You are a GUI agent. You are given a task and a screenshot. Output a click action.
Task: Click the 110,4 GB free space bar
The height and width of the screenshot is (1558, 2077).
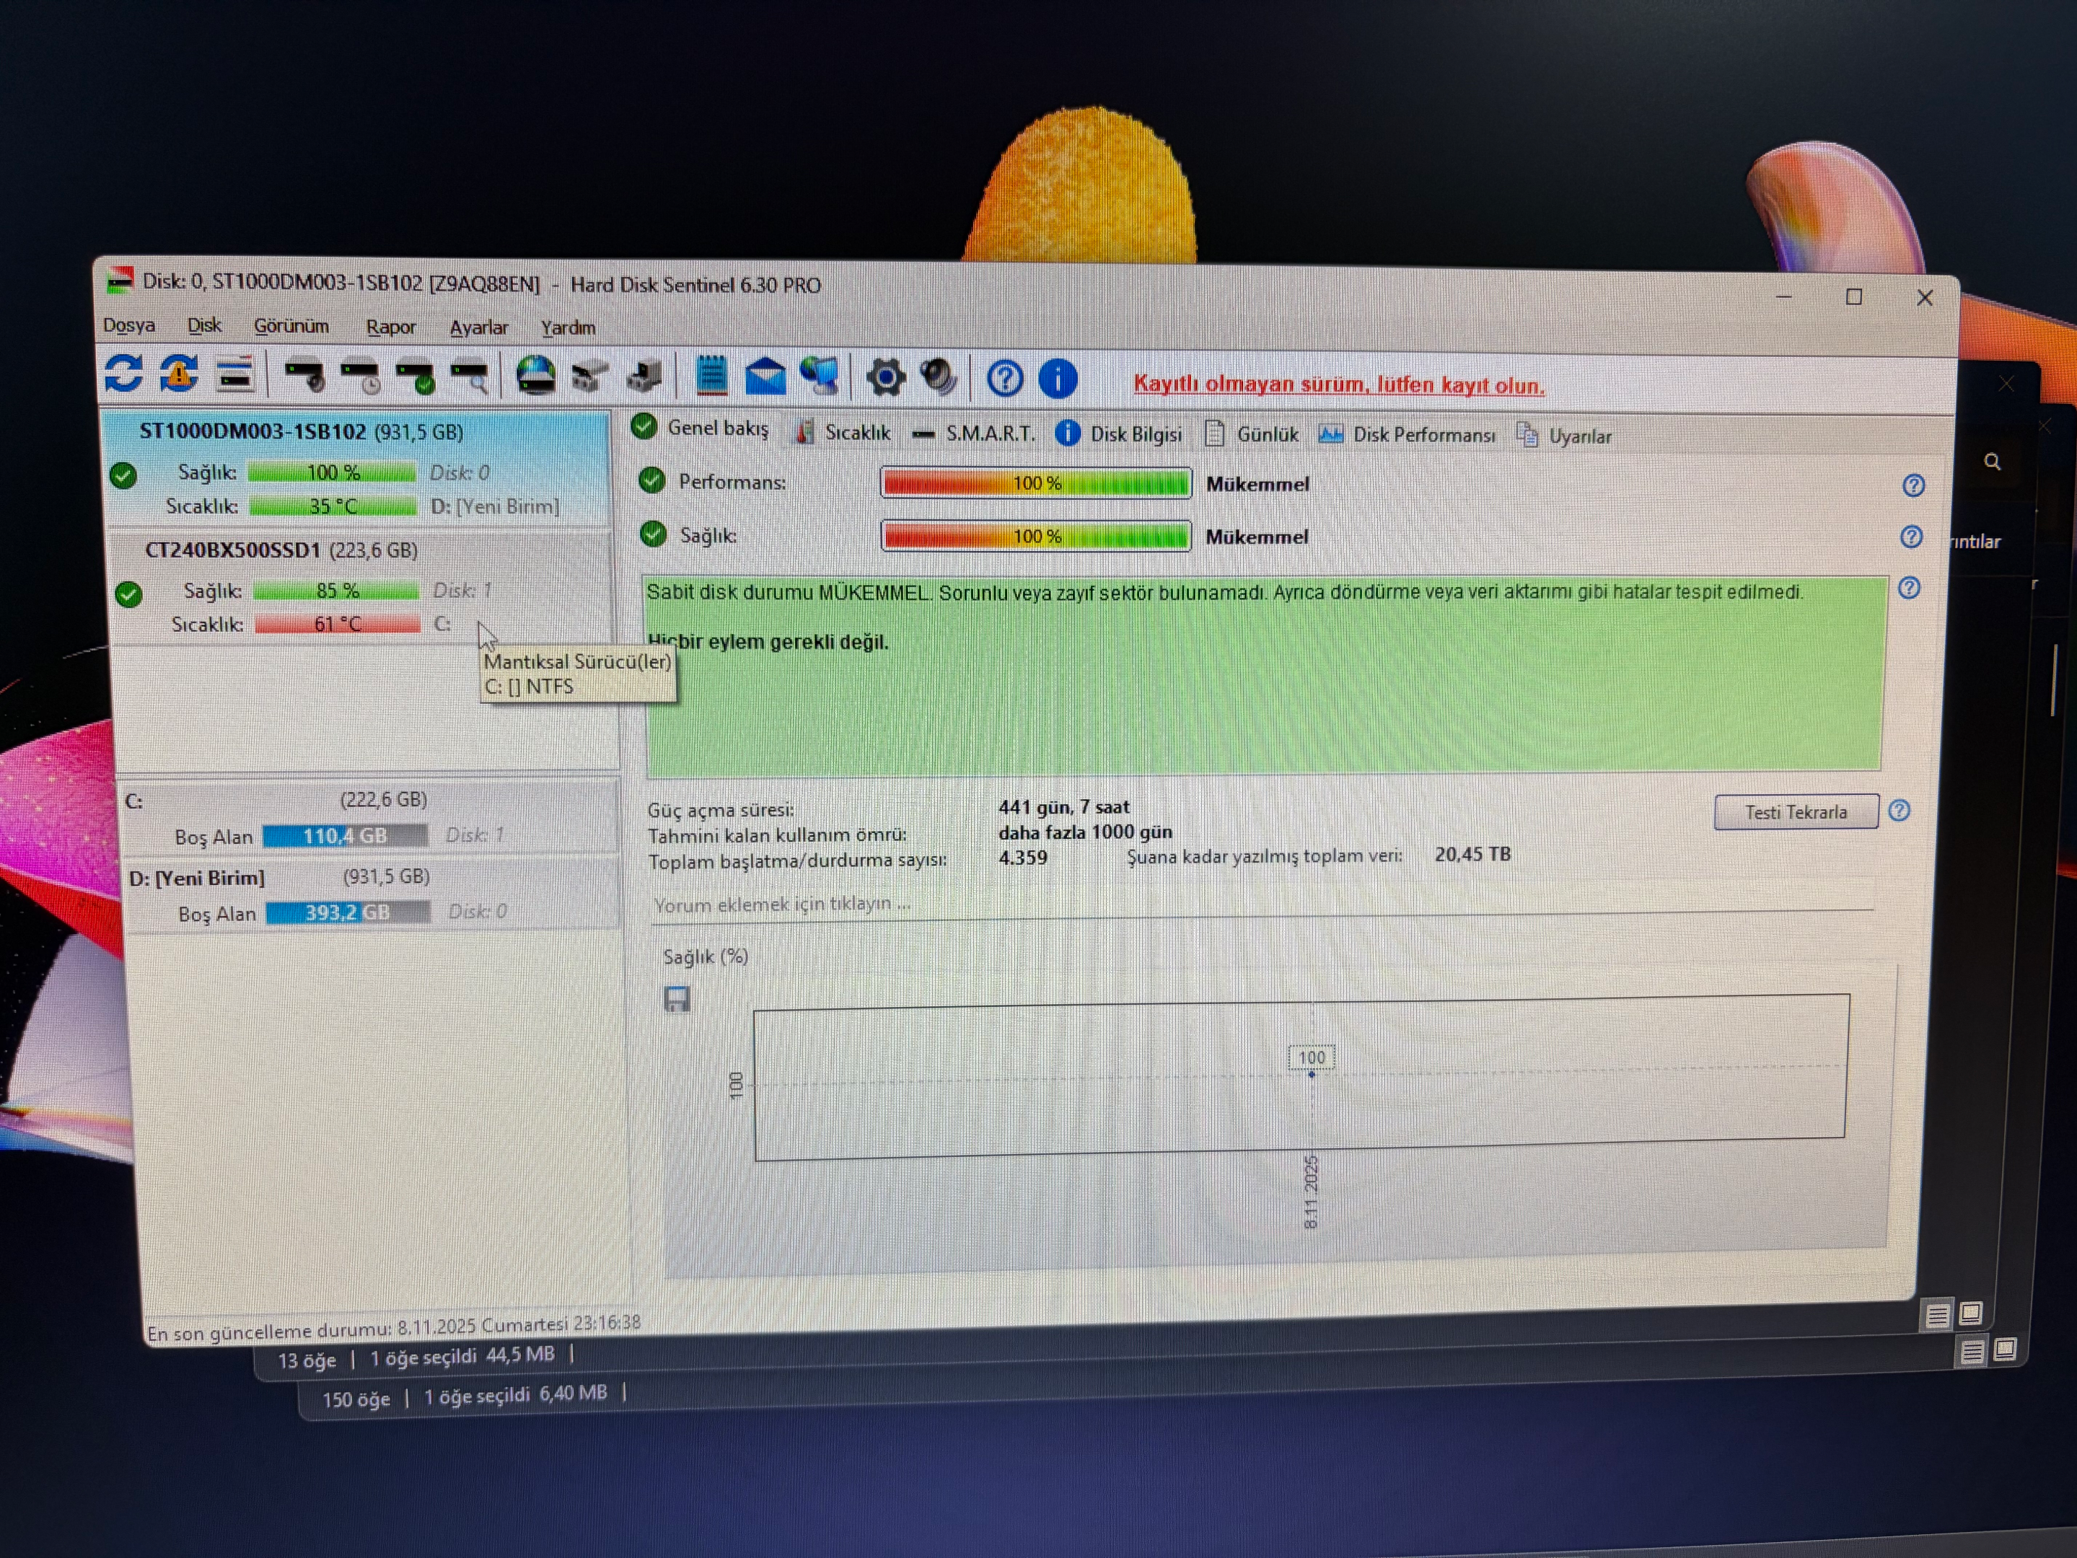[345, 835]
